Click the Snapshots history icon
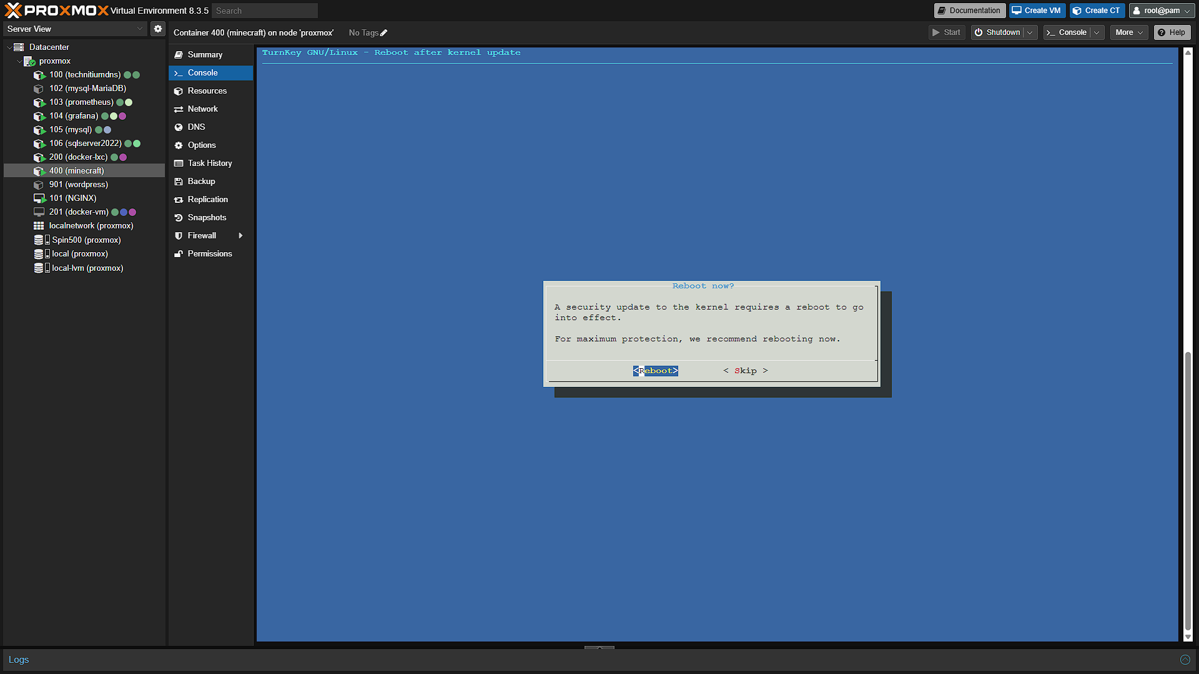The image size is (1199, 674). click(x=179, y=218)
